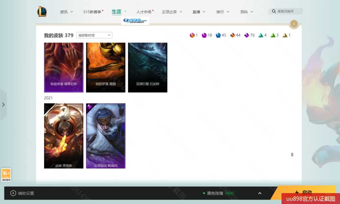Open the 北境前线 斯维因 skin card
The height and width of the screenshot is (204, 340).
106,136
